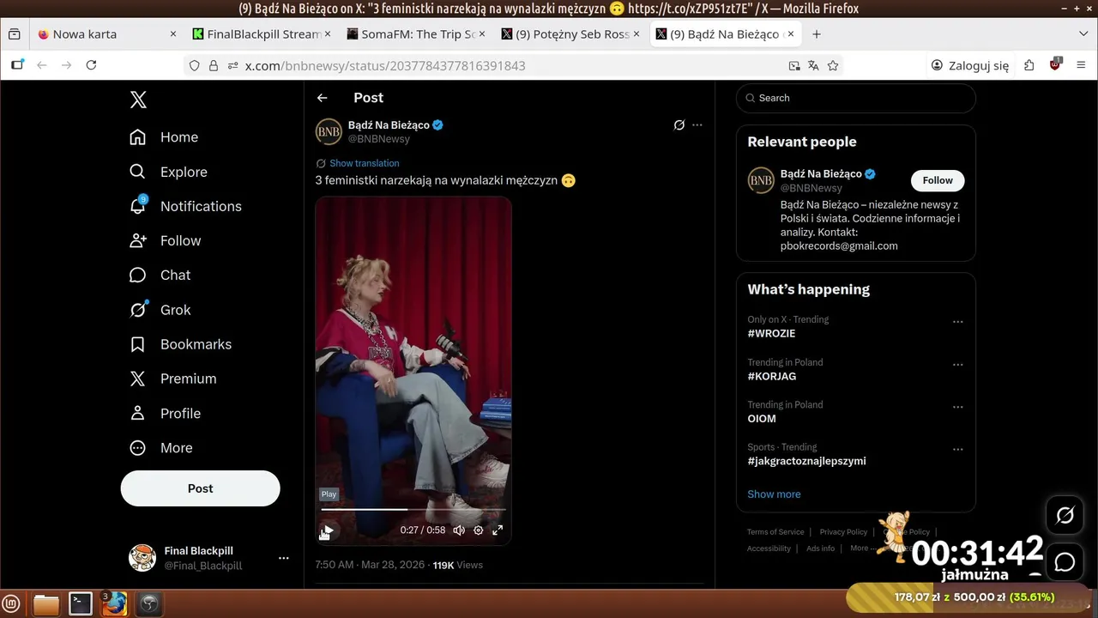This screenshot has height=618, width=1098.
Task: Bookmark page with star icon
Action: pos(833,65)
